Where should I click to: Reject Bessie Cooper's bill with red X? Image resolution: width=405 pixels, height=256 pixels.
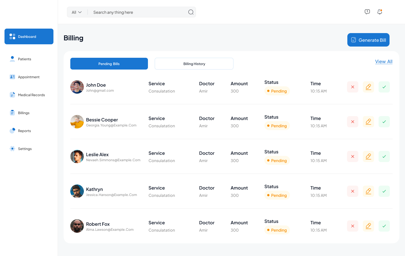[x=353, y=122]
